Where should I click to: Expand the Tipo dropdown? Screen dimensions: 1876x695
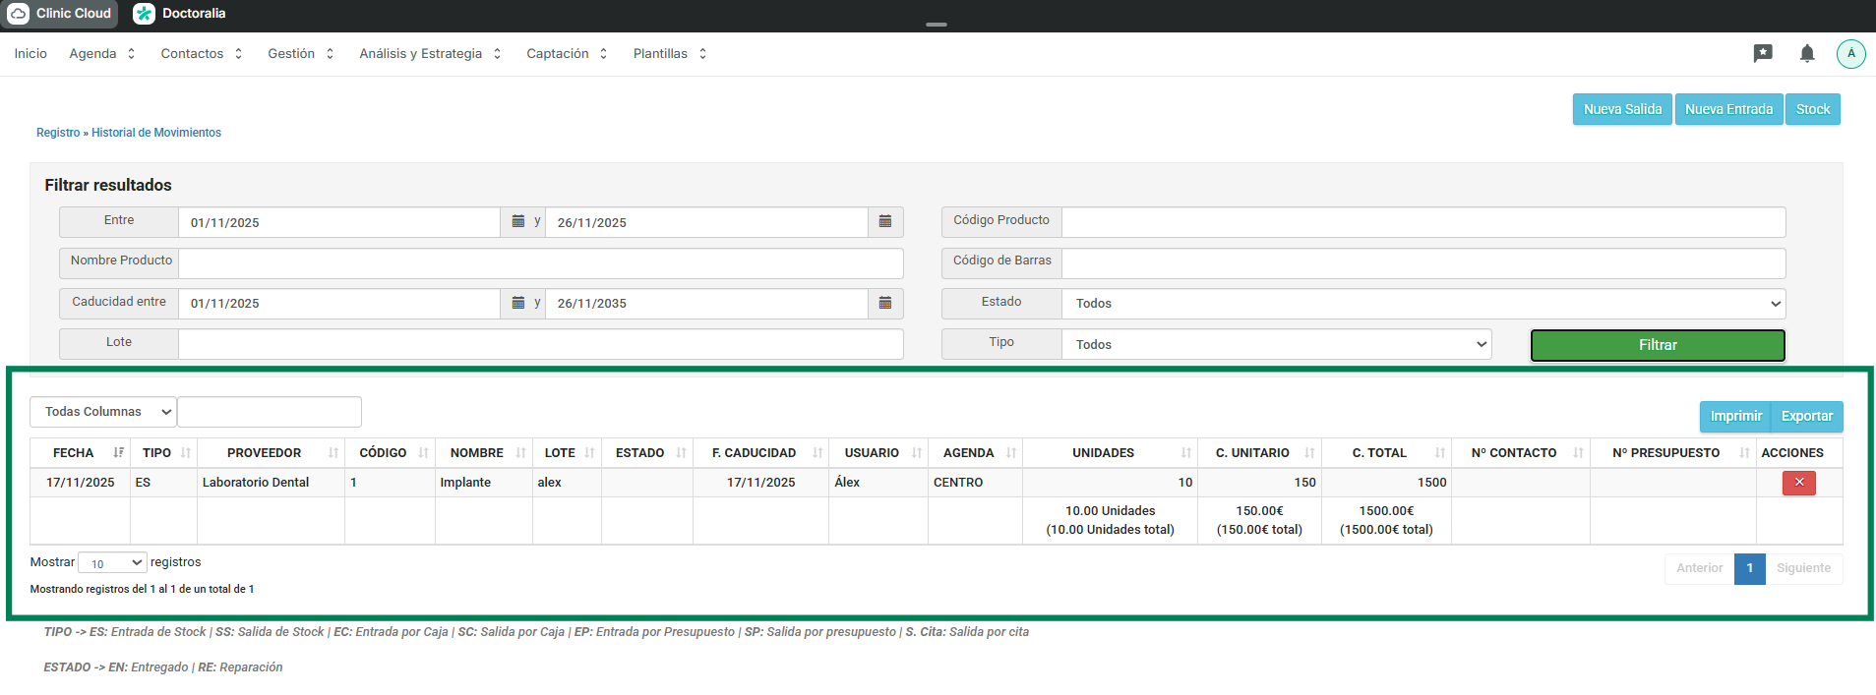pos(1276,345)
